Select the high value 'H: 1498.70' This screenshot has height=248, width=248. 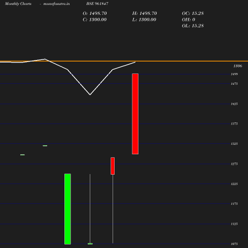[x=144, y=13]
